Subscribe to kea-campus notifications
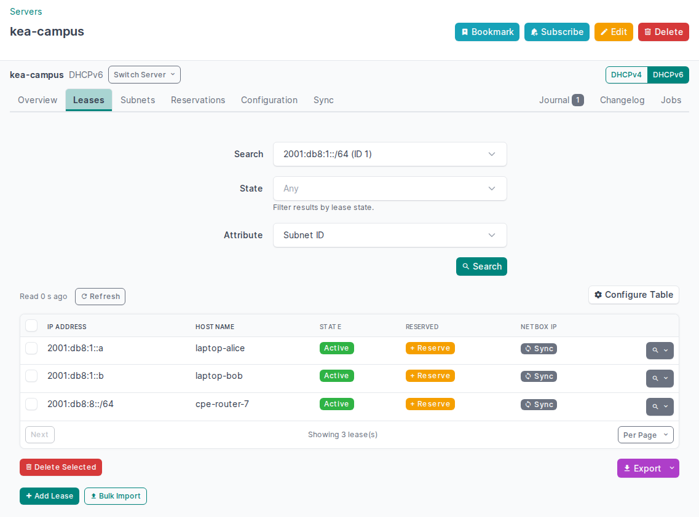699x517 pixels. click(557, 32)
